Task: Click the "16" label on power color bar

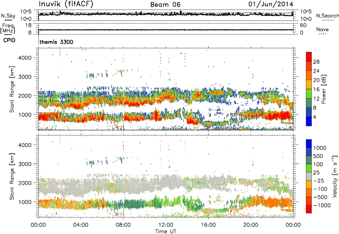Action: coord(316,90)
